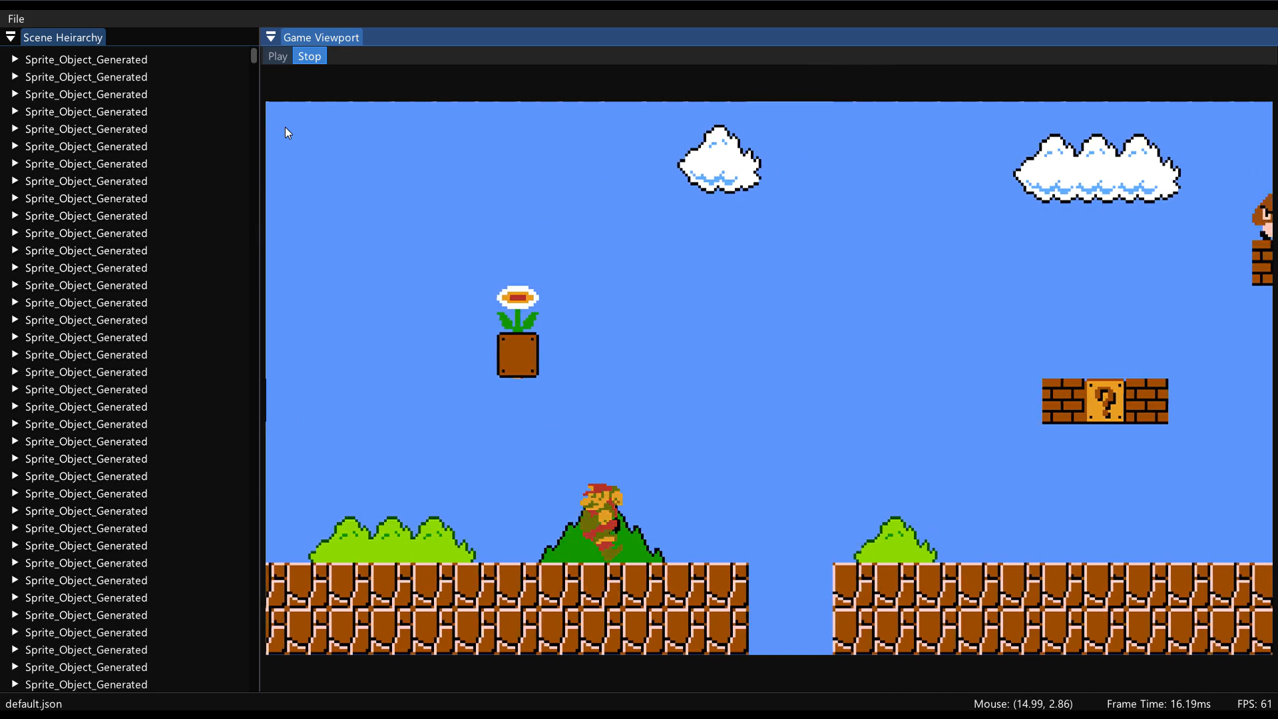Click the brown block beneath the fire flower
Image resolution: width=1278 pixels, height=719 pixels.
pyautogui.click(x=518, y=356)
